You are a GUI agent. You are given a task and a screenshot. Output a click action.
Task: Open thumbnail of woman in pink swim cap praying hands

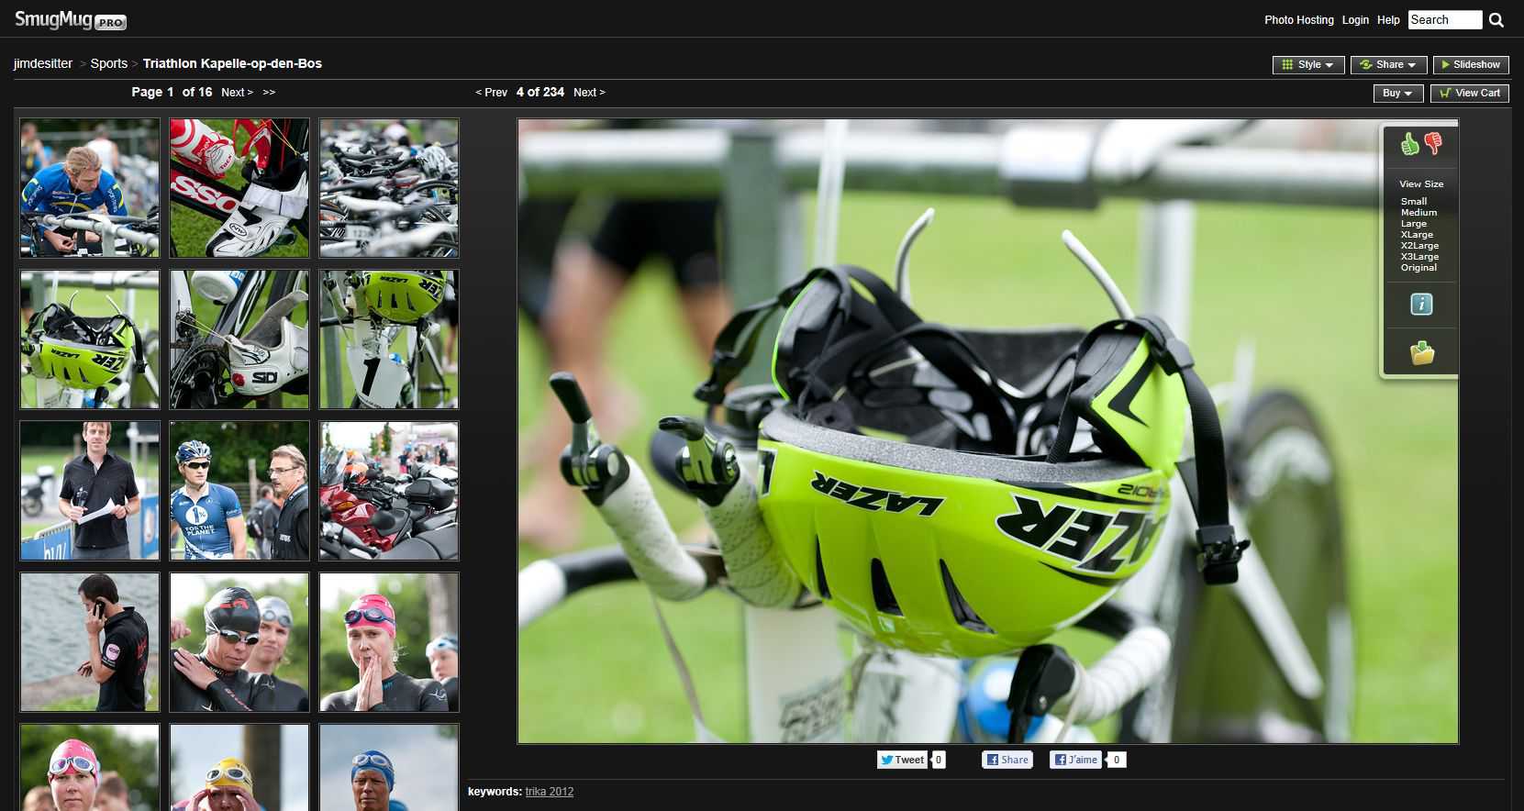[389, 642]
